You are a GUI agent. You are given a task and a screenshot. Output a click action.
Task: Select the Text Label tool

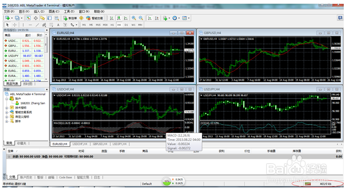(x=65, y=25)
